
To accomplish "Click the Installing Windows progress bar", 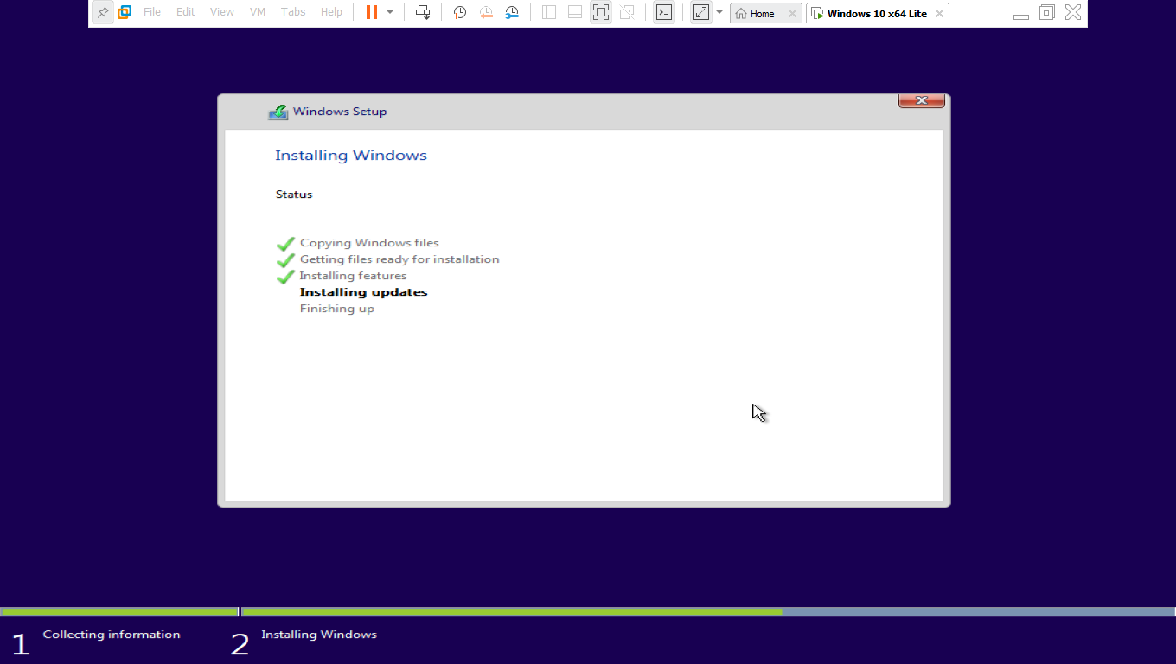I will (x=708, y=611).
